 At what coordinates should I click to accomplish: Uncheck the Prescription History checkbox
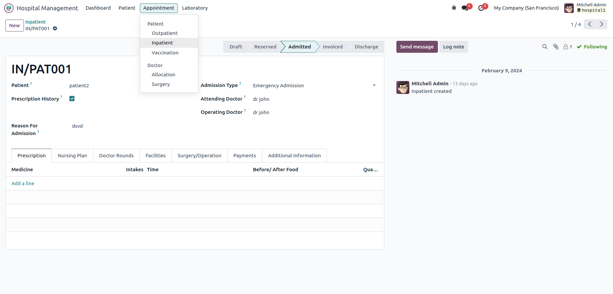click(72, 99)
